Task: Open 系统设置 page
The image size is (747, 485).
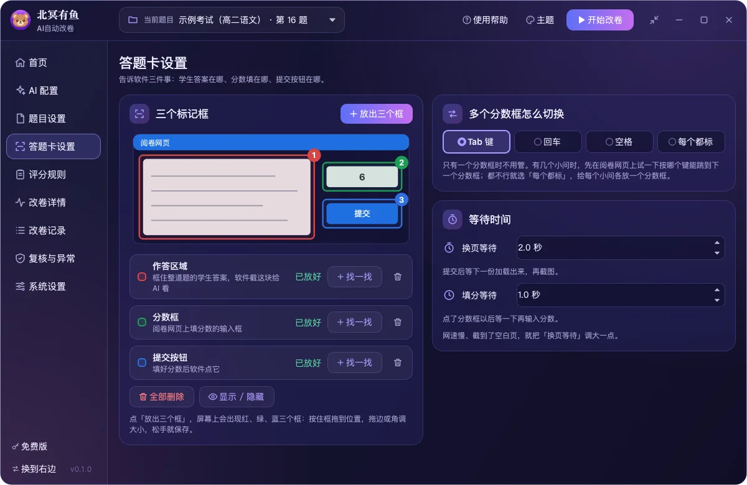Action: tap(54, 287)
